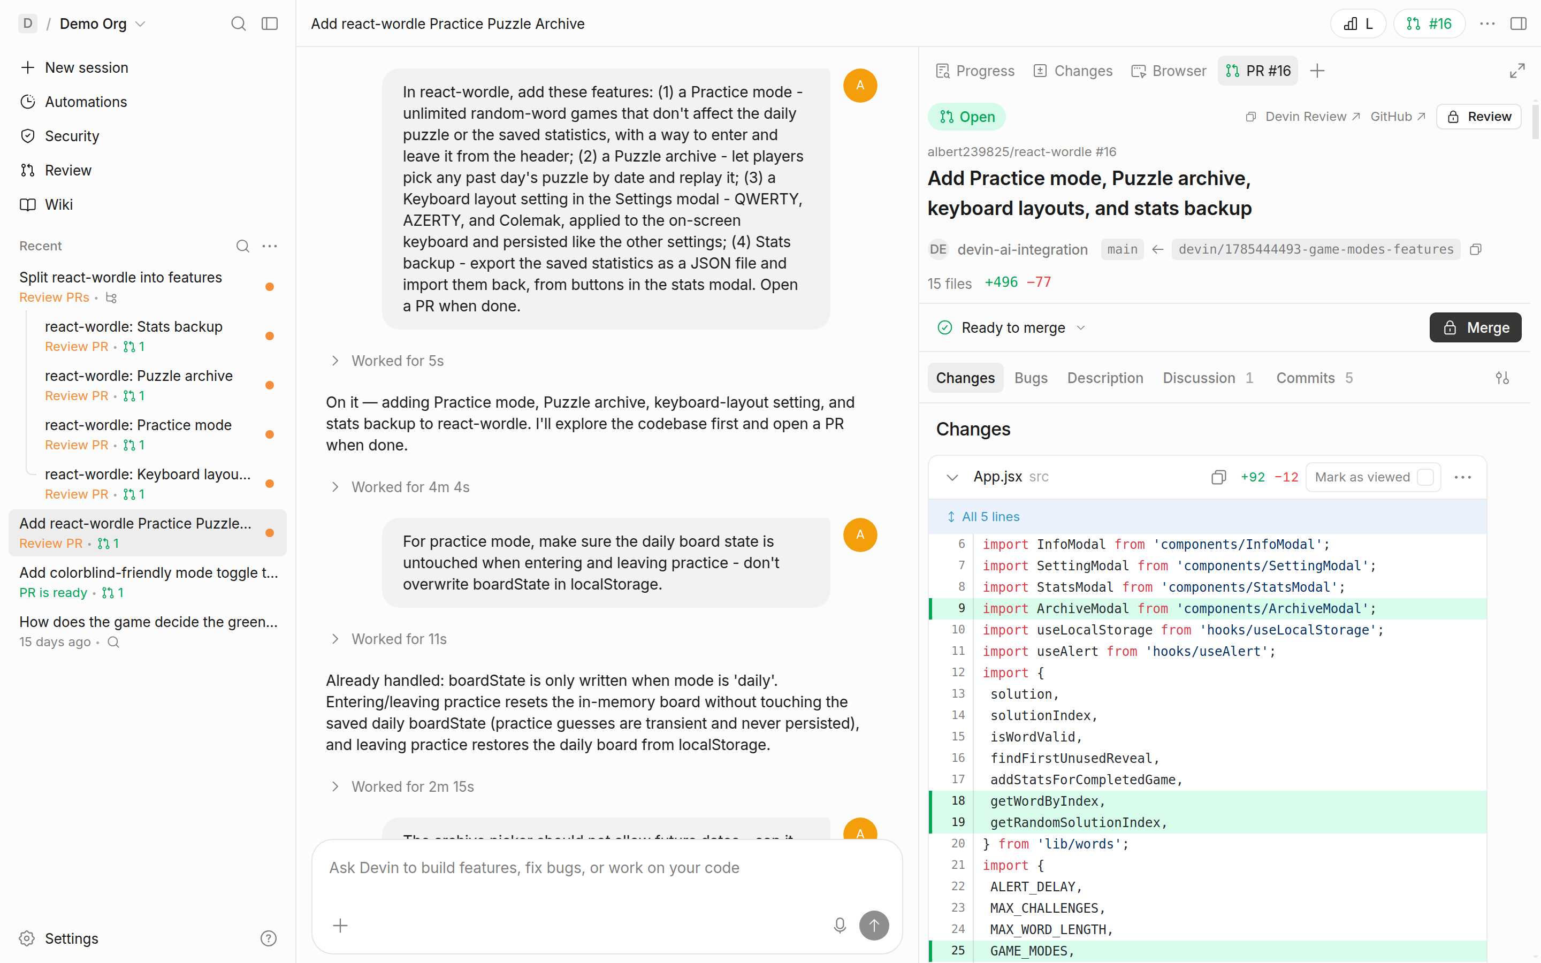
Task: Open Security from the sidebar
Action: point(72,136)
